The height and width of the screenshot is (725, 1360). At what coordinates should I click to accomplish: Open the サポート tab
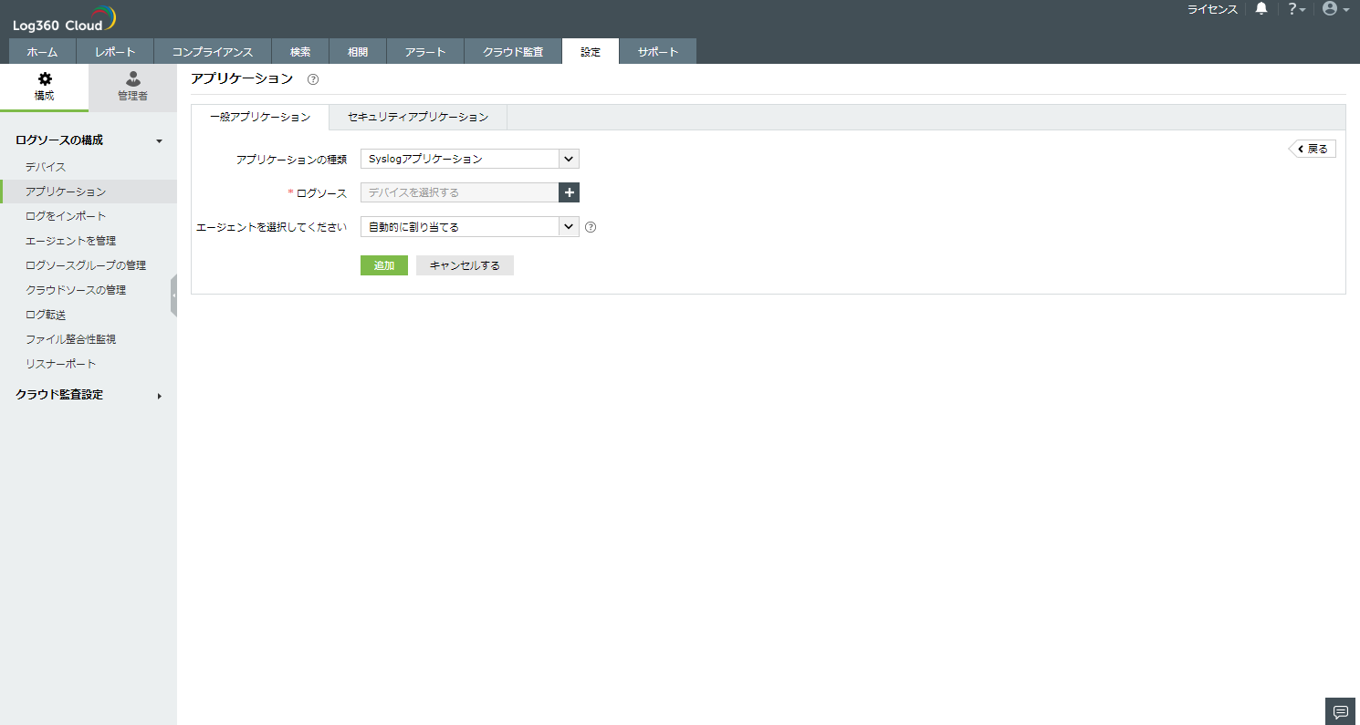coord(658,52)
